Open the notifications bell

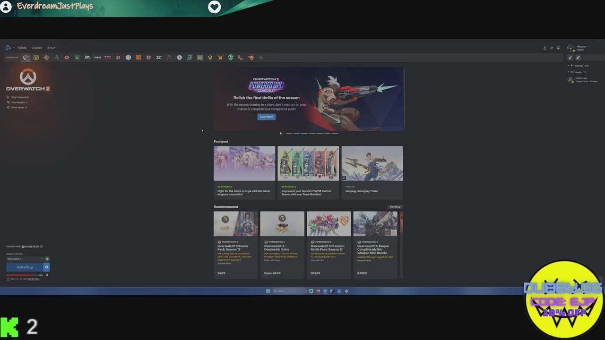[x=558, y=48]
